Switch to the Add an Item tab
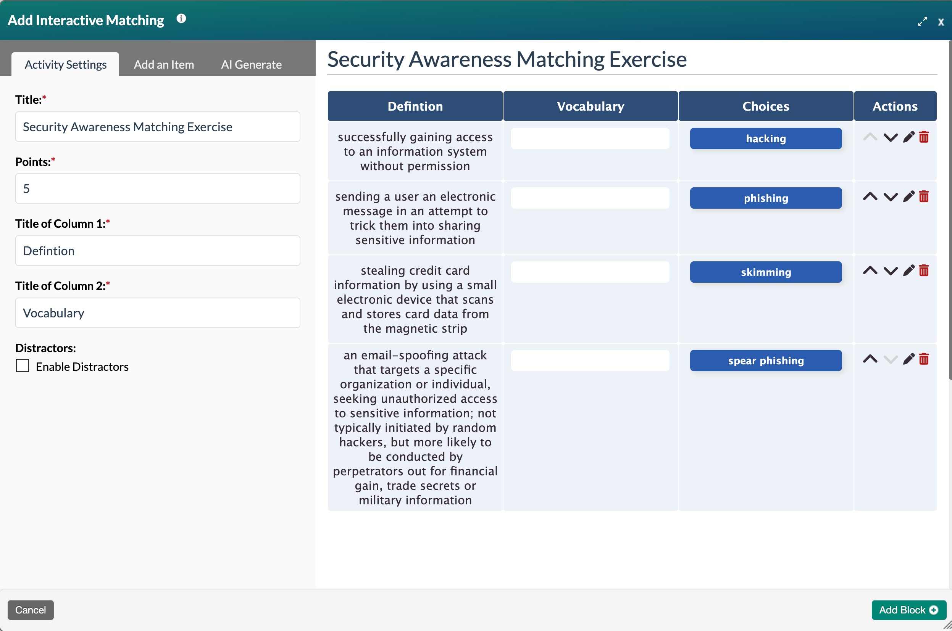The width and height of the screenshot is (952, 631). pos(163,64)
